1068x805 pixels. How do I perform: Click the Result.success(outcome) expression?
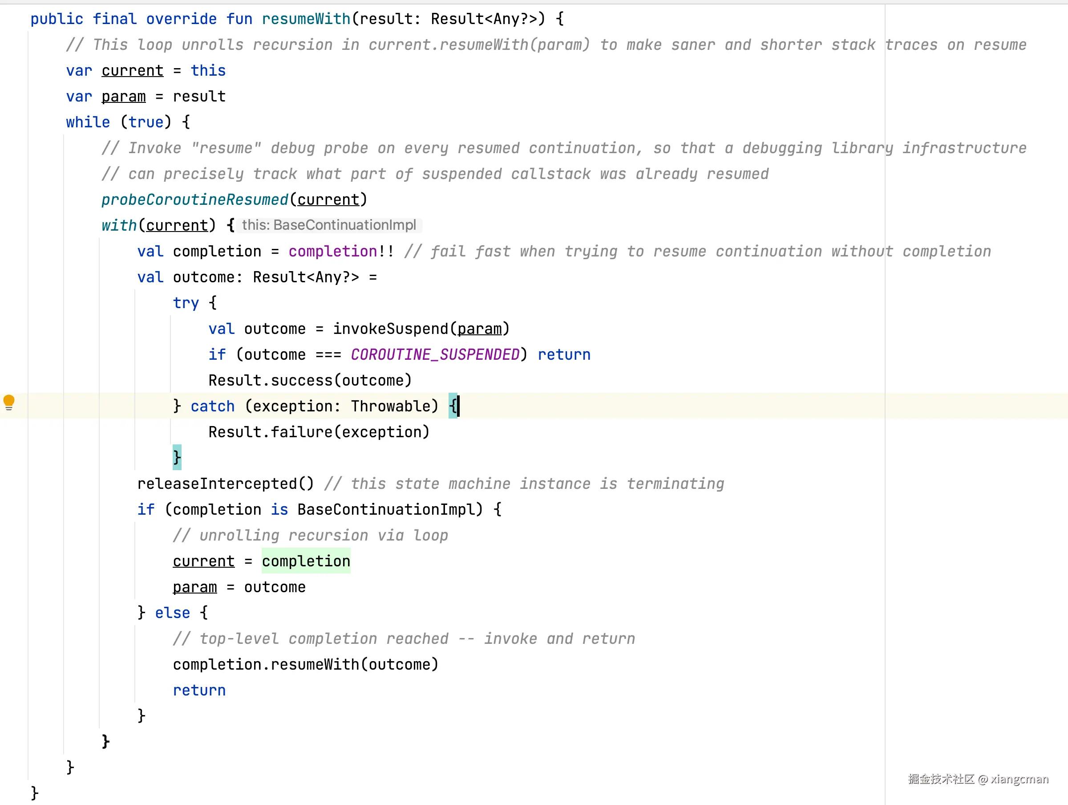[310, 380]
